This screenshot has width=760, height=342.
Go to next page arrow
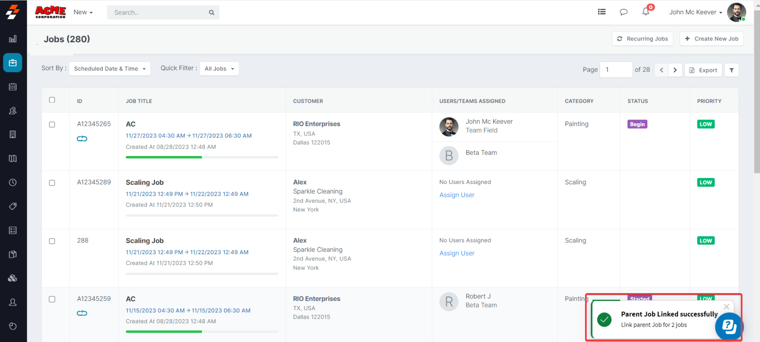675,70
